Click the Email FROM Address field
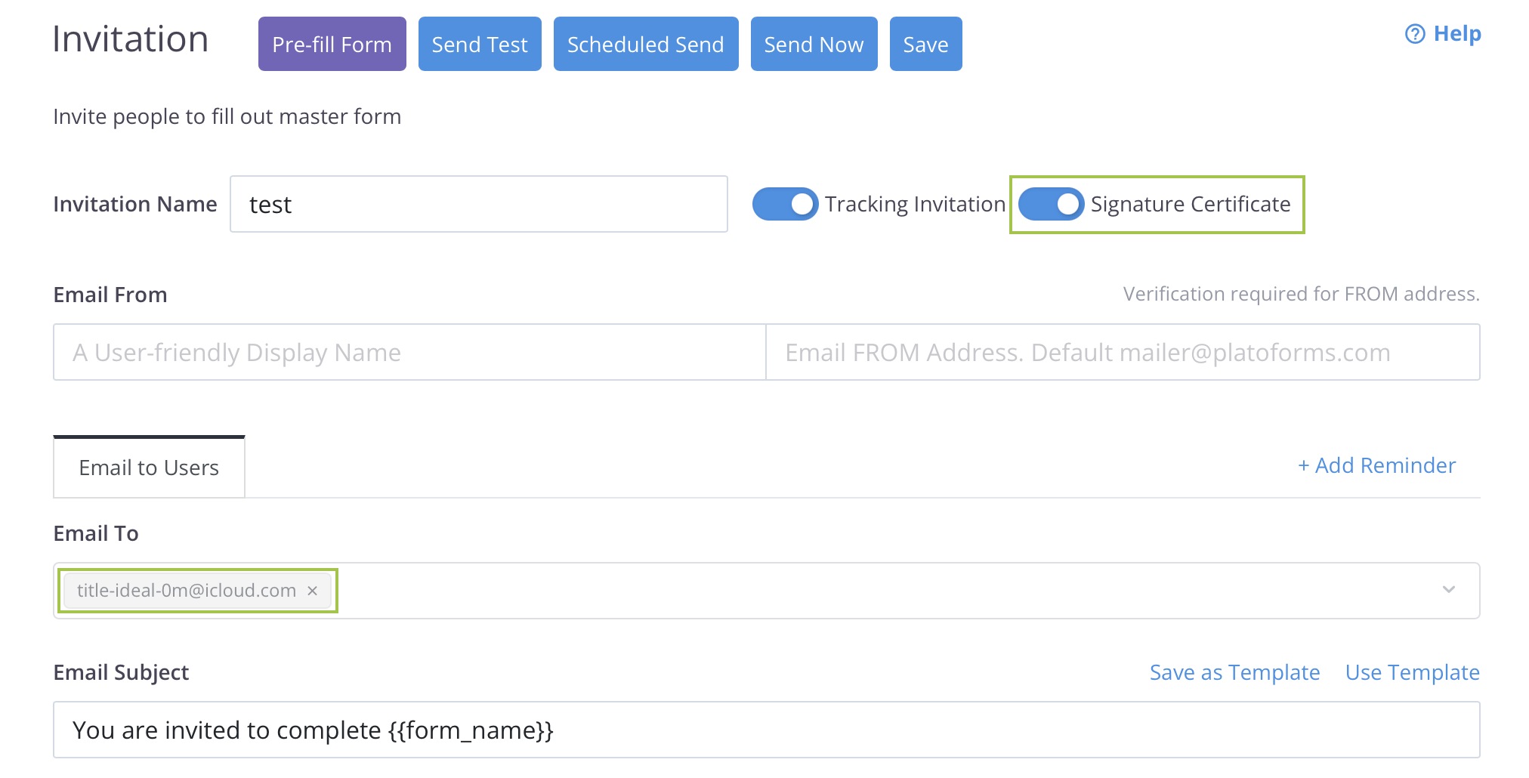This screenshot has width=1529, height=778. click(1122, 353)
